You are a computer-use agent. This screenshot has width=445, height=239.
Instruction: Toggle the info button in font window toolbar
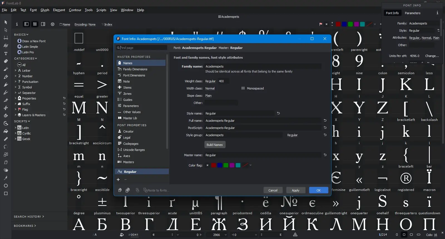point(17,24)
